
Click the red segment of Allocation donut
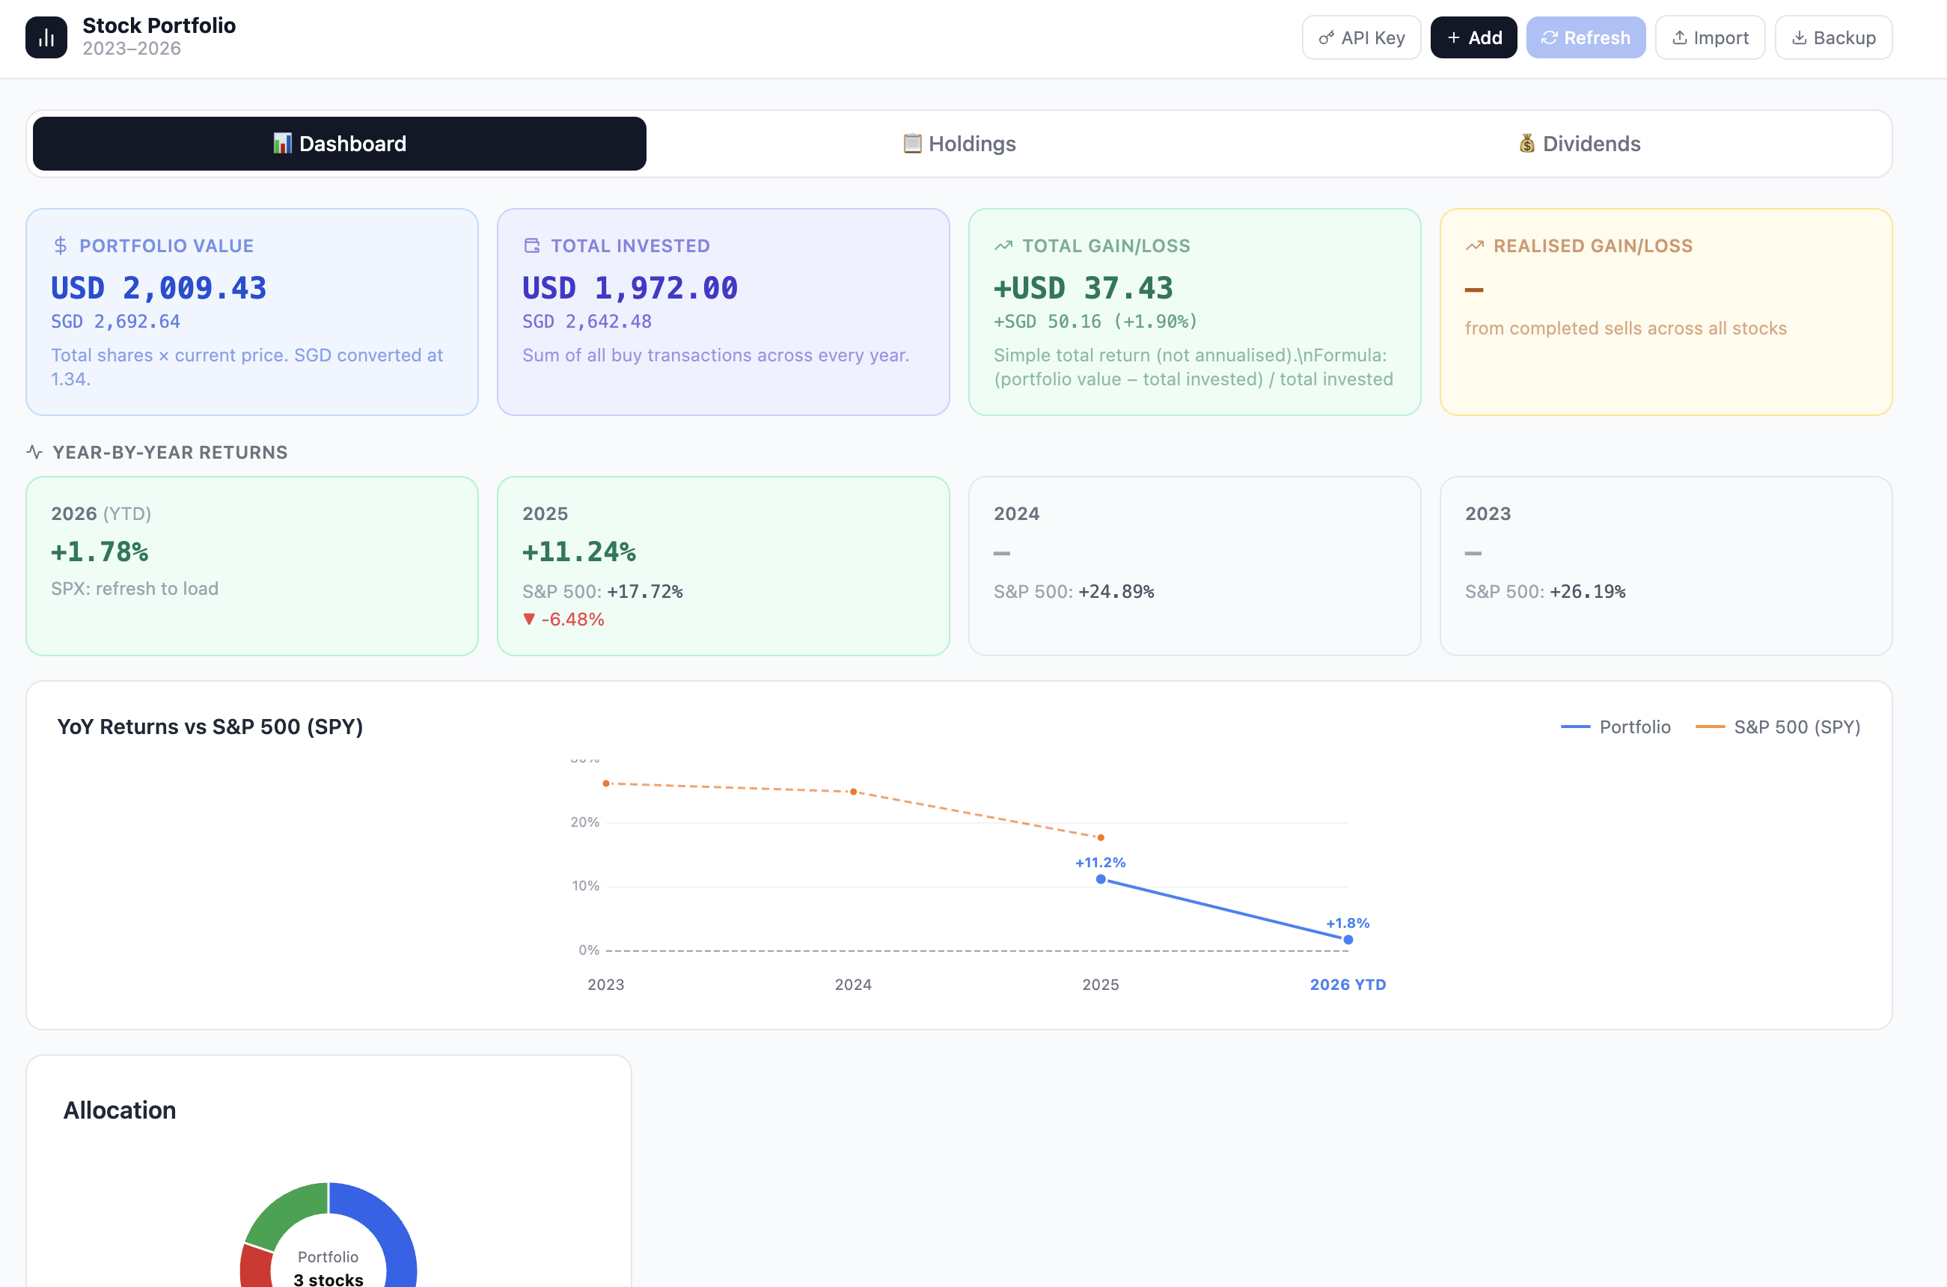(255, 1268)
